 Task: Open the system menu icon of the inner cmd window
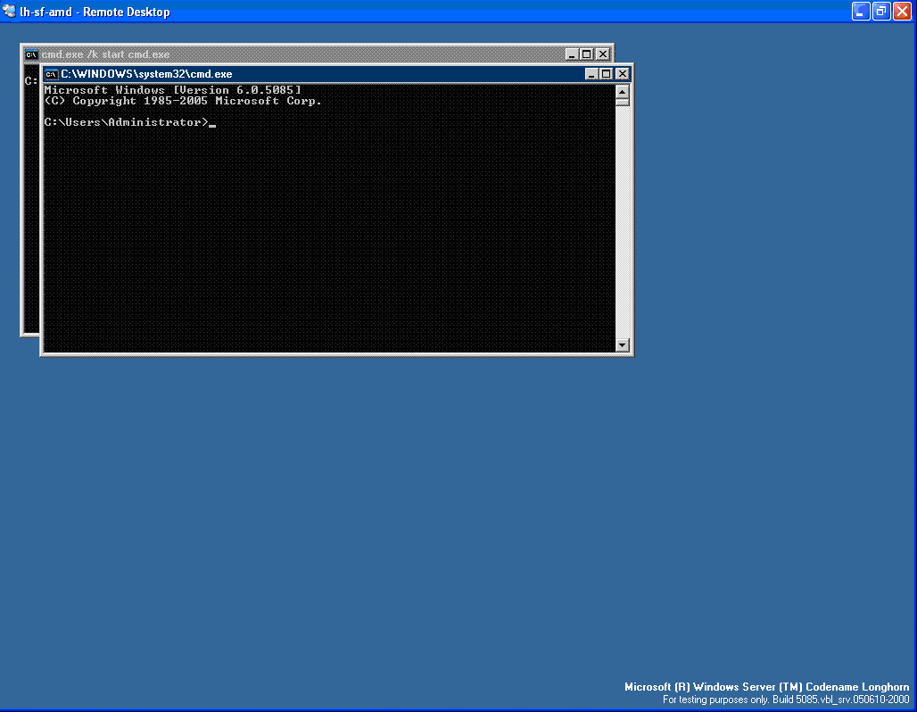(x=54, y=74)
